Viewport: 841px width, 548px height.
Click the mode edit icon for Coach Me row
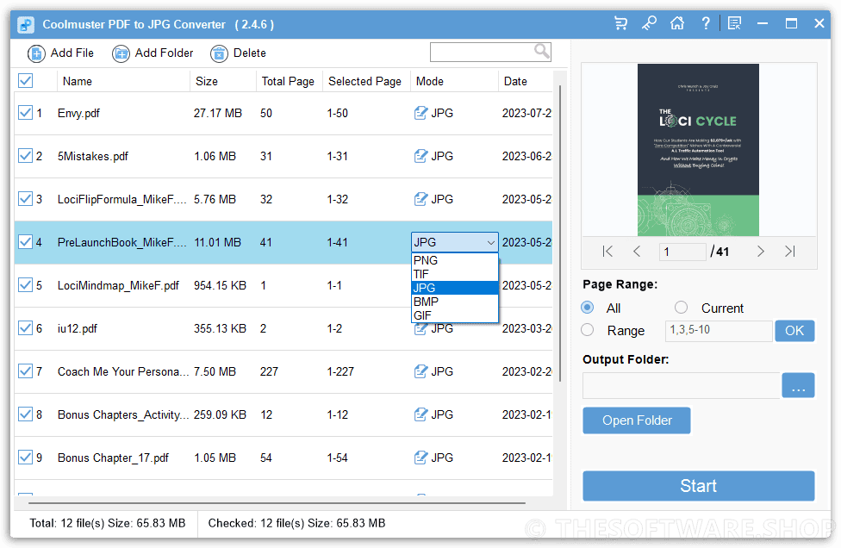click(x=421, y=371)
